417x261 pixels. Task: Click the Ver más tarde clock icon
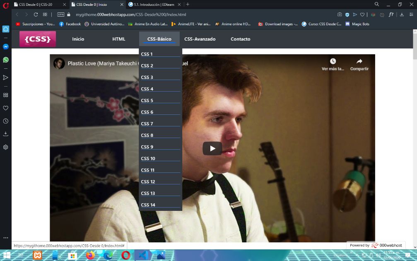[x=333, y=61]
